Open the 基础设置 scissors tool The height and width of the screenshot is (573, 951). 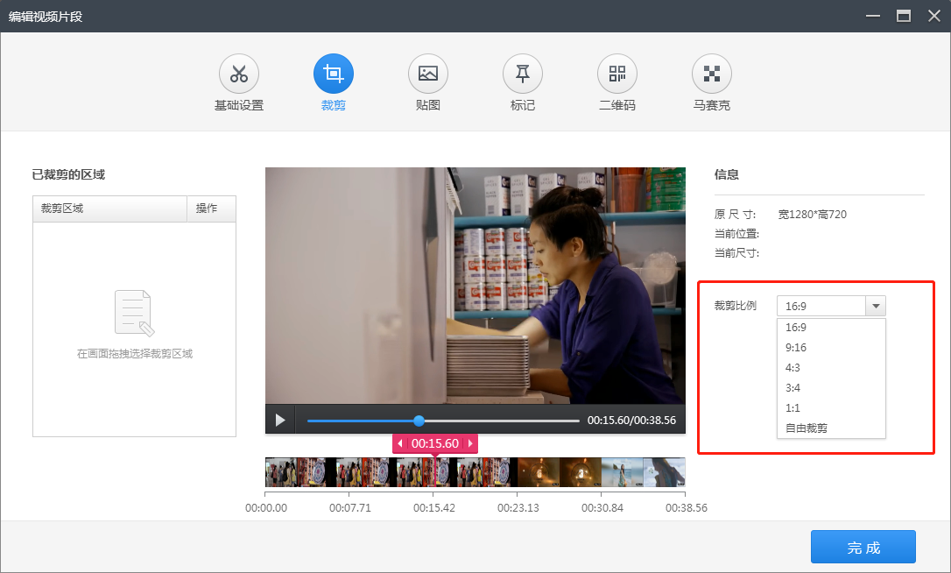pos(239,74)
